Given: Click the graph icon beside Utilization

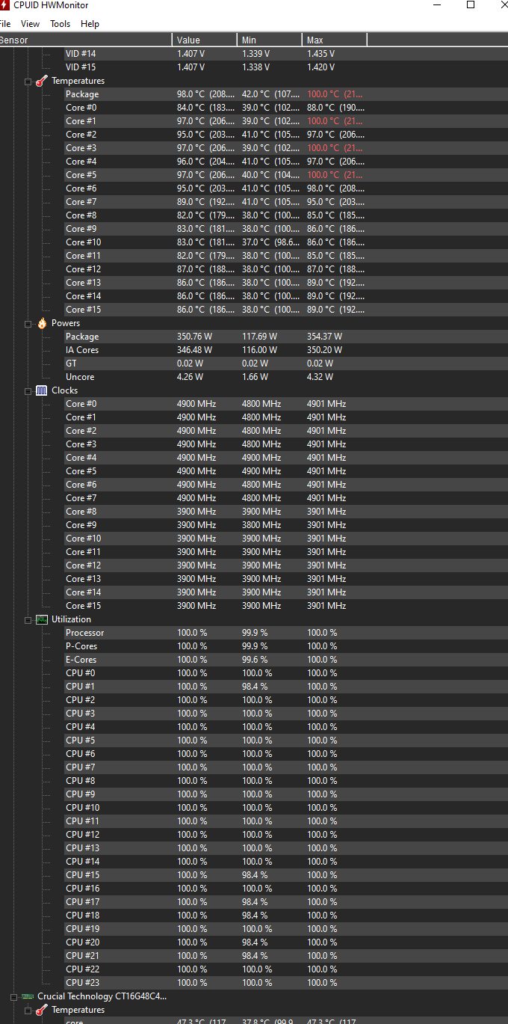Looking at the screenshot, I should 42,619.
